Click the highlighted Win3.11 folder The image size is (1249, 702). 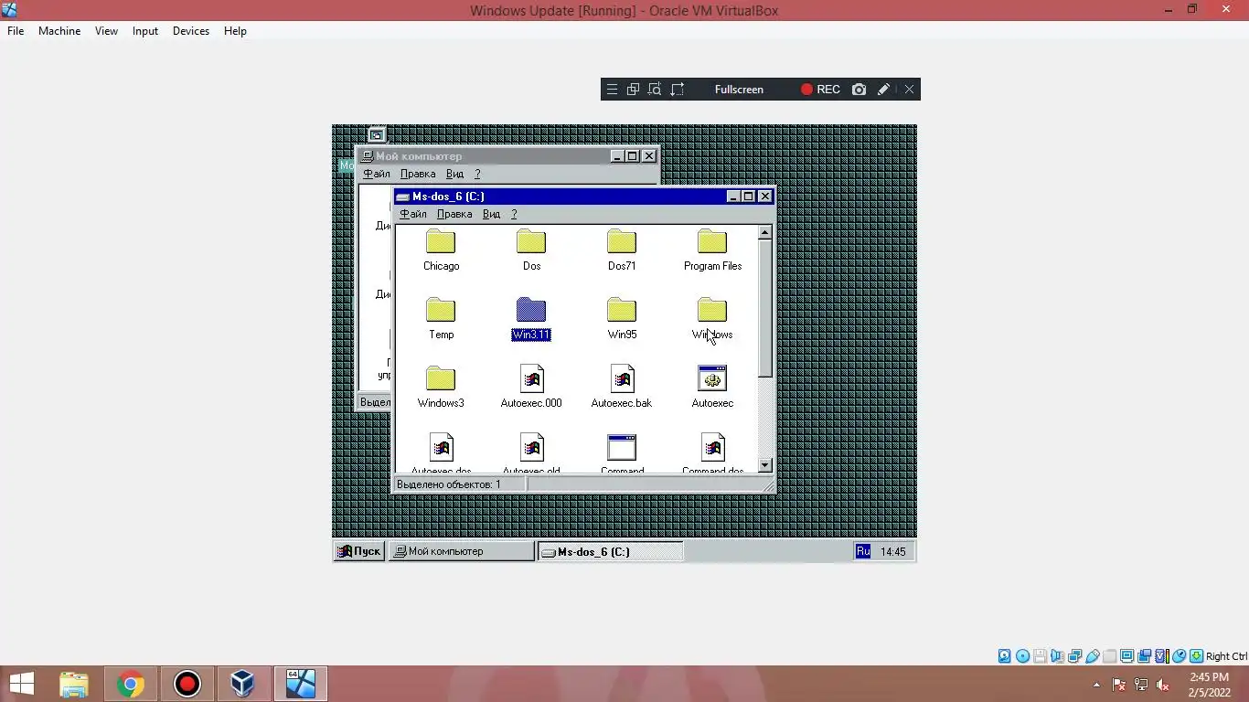[531, 318]
